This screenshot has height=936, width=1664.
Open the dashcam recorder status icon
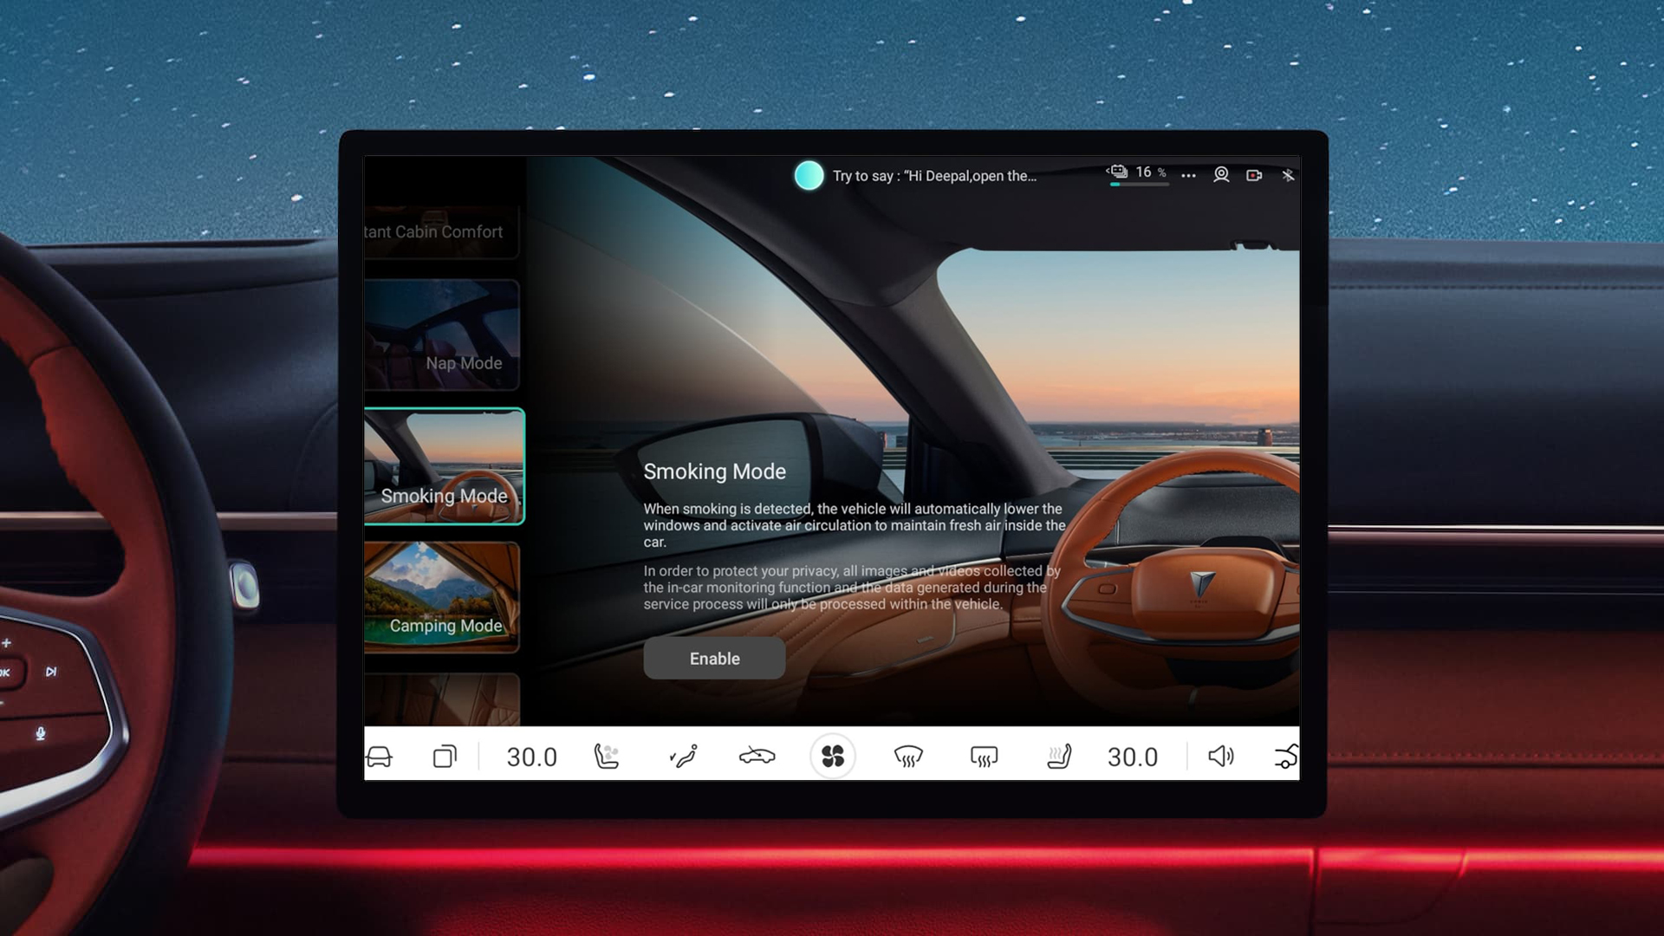point(1254,175)
